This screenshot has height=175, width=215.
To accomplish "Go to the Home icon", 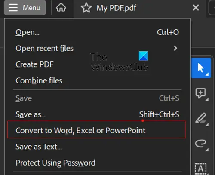I will click(x=61, y=8).
